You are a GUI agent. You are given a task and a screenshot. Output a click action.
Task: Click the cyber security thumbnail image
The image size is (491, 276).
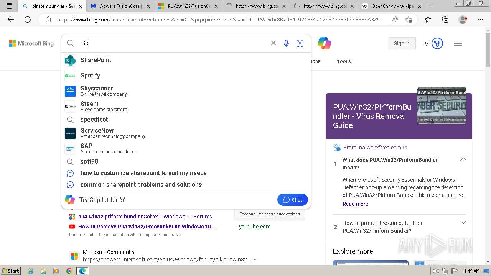point(442,105)
